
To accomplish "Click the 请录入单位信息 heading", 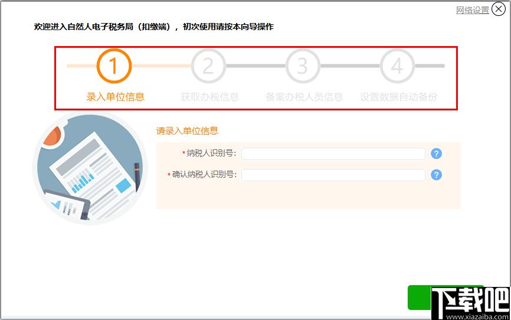I will coord(187,131).
